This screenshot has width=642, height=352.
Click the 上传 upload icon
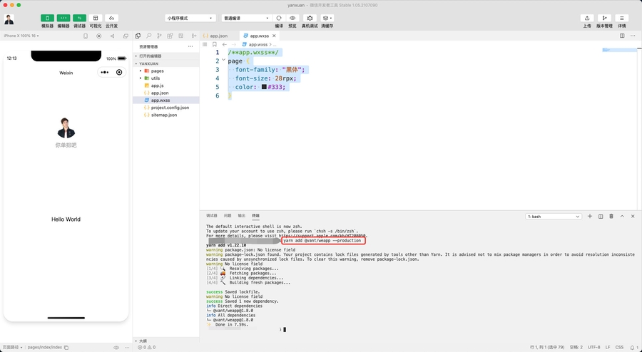click(x=587, y=18)
